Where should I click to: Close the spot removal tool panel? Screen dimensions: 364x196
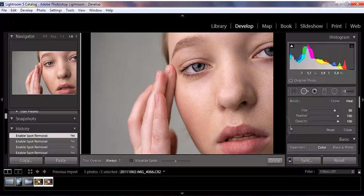point(348,130)
